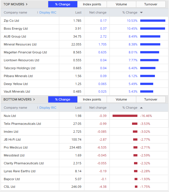The height and width of the screenshot is (192, 169).
Task: Open Lynas Rare Earths Ltd
Action: click(x=19, y=171)
